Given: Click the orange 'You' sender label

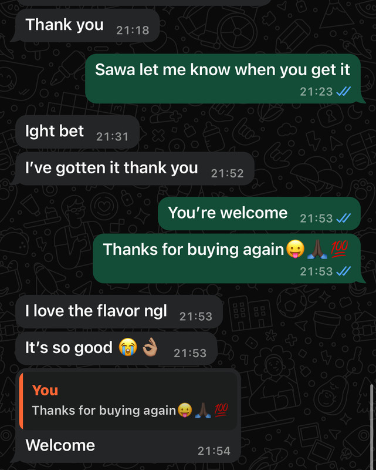Looking at the screenshot, I should tap(45, 390).
